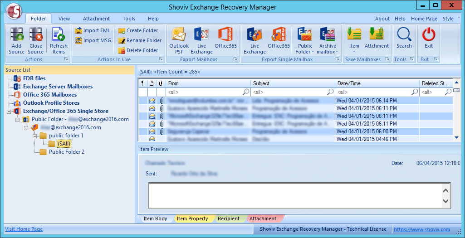Choose Office365 under Export Mailboxs
This screenshot has height=238, width=465.
point(225,38)
